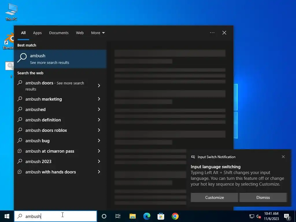
Task: Select the 'ambush doors' web suggestion
Action: pos(60,86)
